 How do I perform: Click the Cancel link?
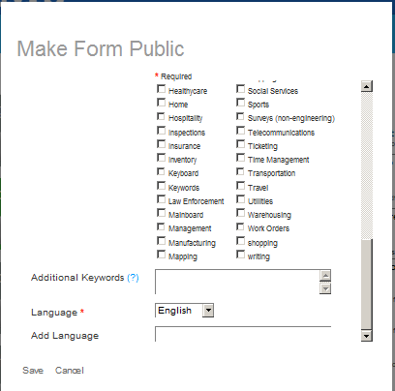pos(70,371)
